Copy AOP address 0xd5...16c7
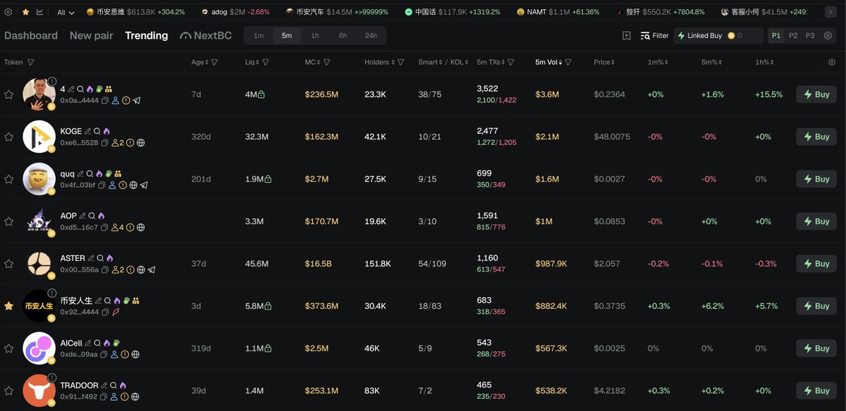Viewport: 846px width, 411px height. 104,227
